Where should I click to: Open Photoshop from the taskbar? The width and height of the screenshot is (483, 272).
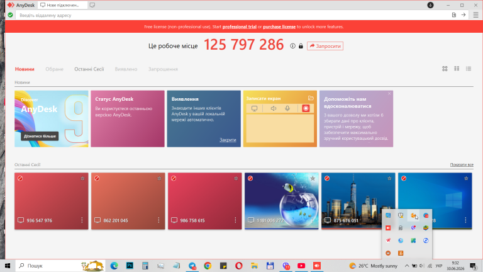point(130,266)
